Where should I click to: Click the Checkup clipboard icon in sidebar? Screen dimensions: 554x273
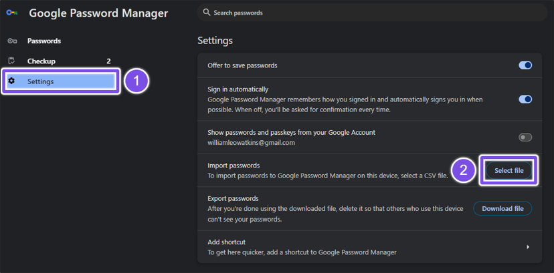[x=11, y=61]
